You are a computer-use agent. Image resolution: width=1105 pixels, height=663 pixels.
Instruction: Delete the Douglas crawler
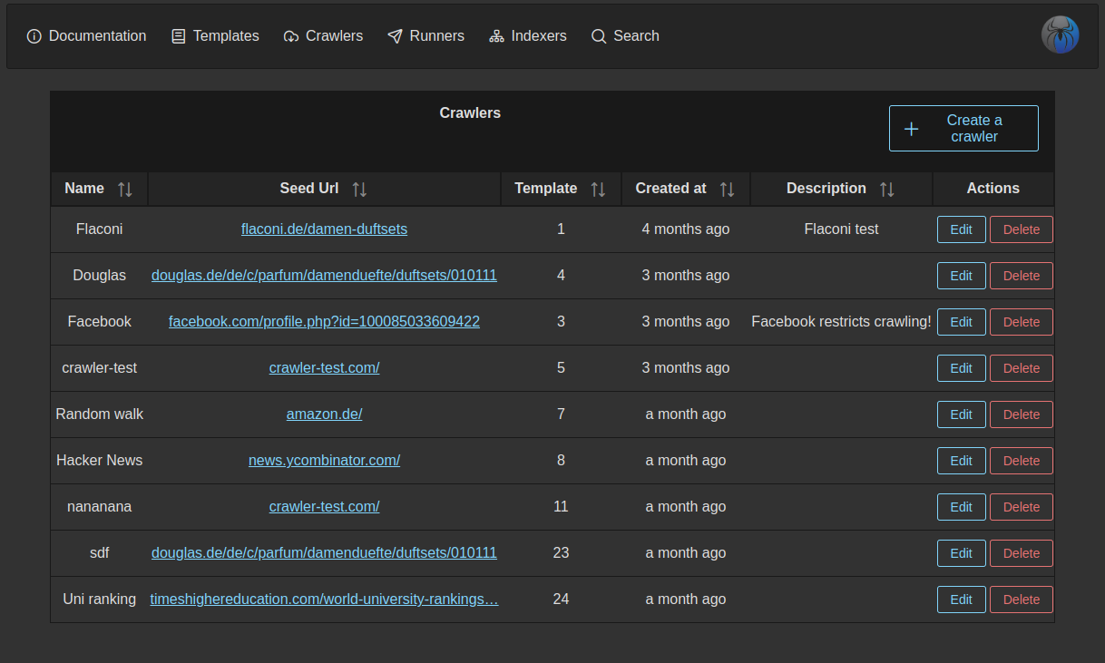(1022, 276)
